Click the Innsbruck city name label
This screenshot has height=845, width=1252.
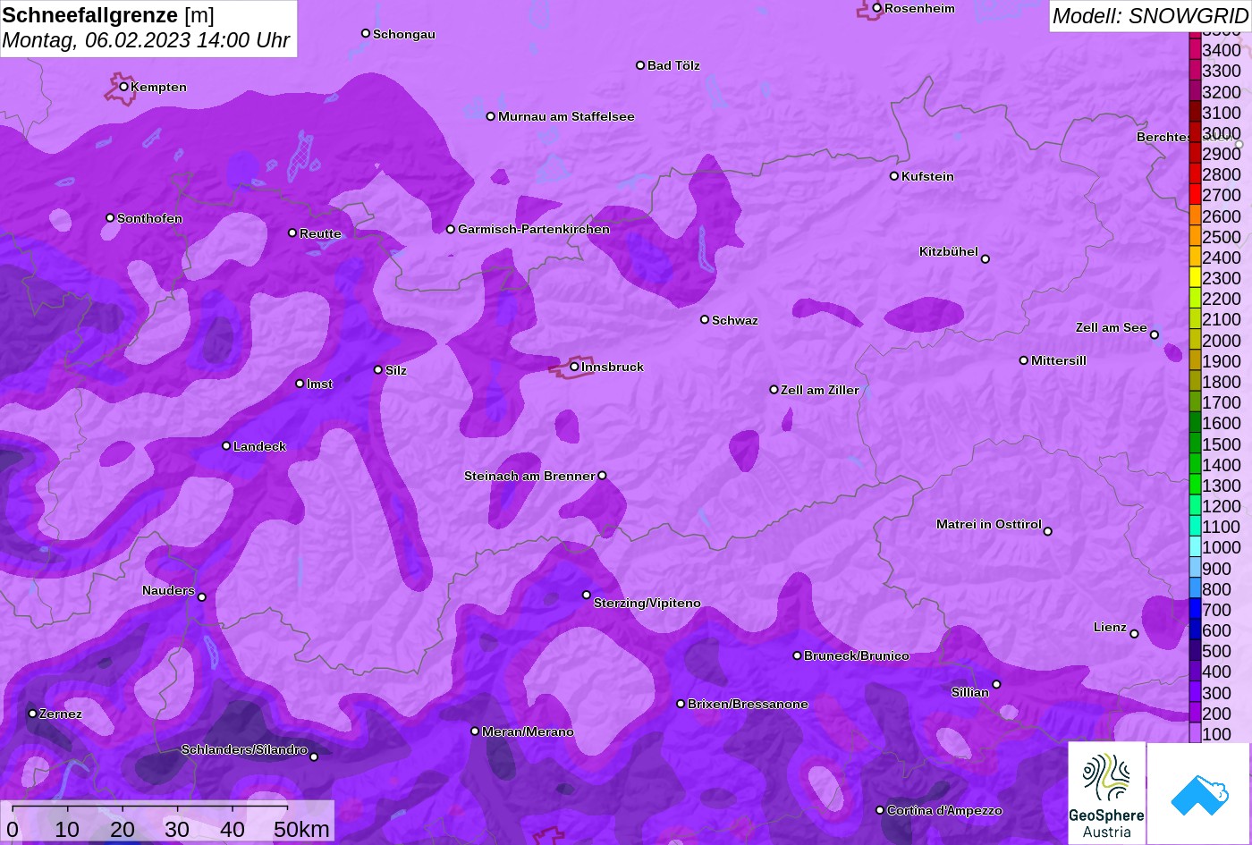(613, 367)
